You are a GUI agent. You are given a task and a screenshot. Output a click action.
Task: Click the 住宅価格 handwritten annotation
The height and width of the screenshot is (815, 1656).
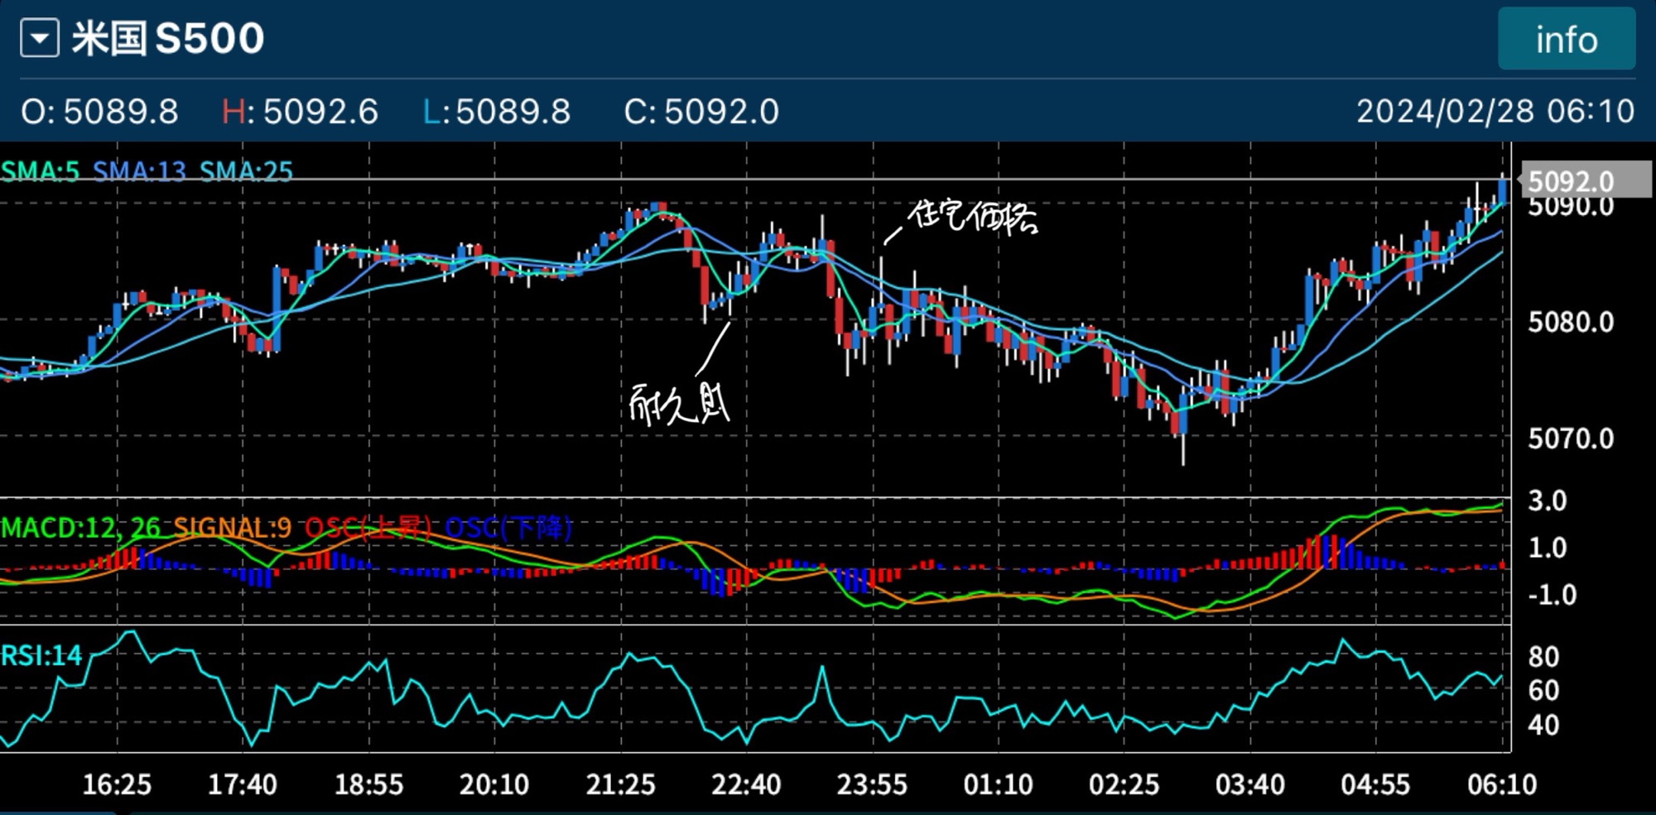pyautogui.click(x=971, y=216)
